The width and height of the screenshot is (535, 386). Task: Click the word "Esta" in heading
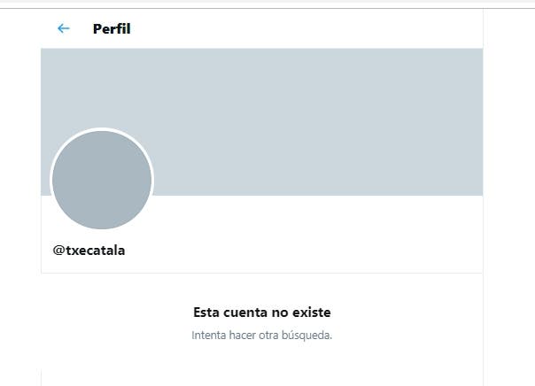click(206, 313)
